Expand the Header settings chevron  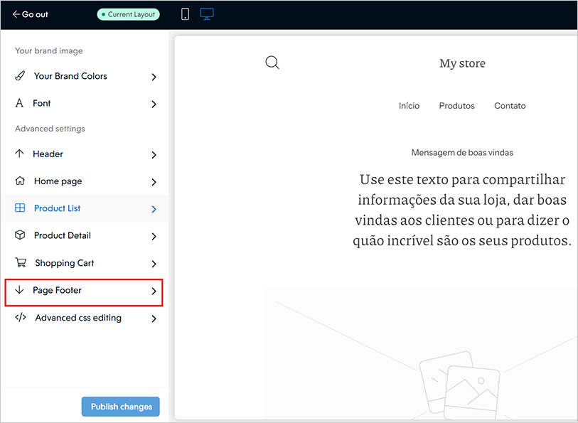click(x=154, y=154)
